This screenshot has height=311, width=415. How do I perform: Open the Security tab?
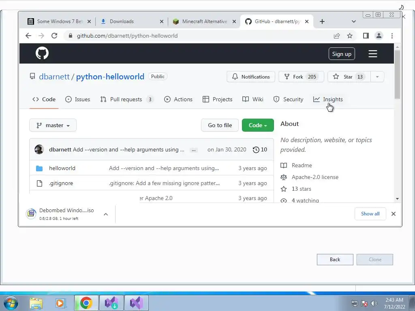click(288, 100)
